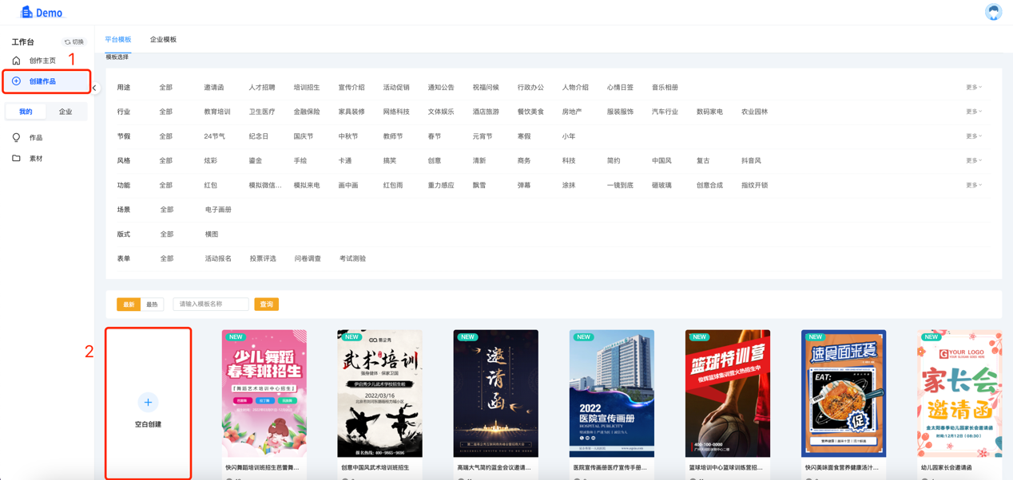Image resolution: width=1013 pixels, height=480 pixels.
Task: Filter 表单 by 活动报名
Action: [218, 258]
